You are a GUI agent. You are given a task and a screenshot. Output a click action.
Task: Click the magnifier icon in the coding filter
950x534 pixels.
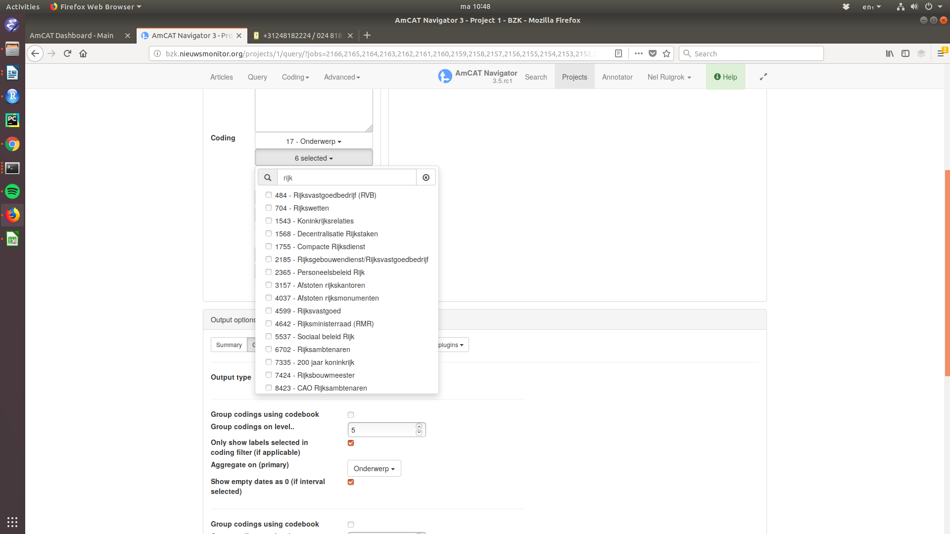point(267,177)
